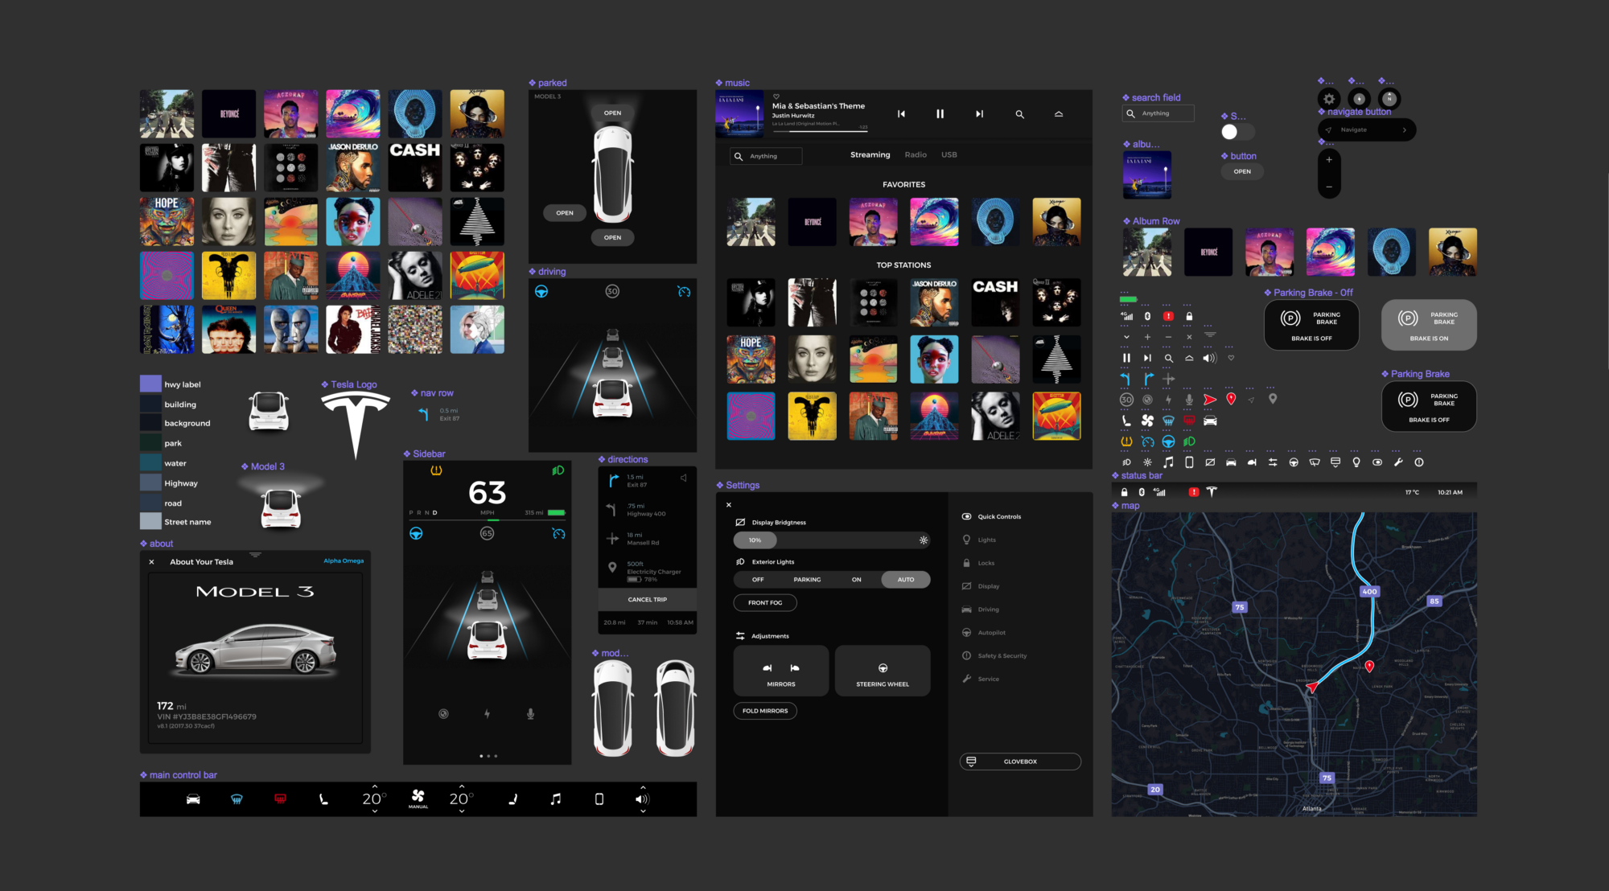
Task: Click the FOLD MIRRORS button
Action: tap(764, 710)
